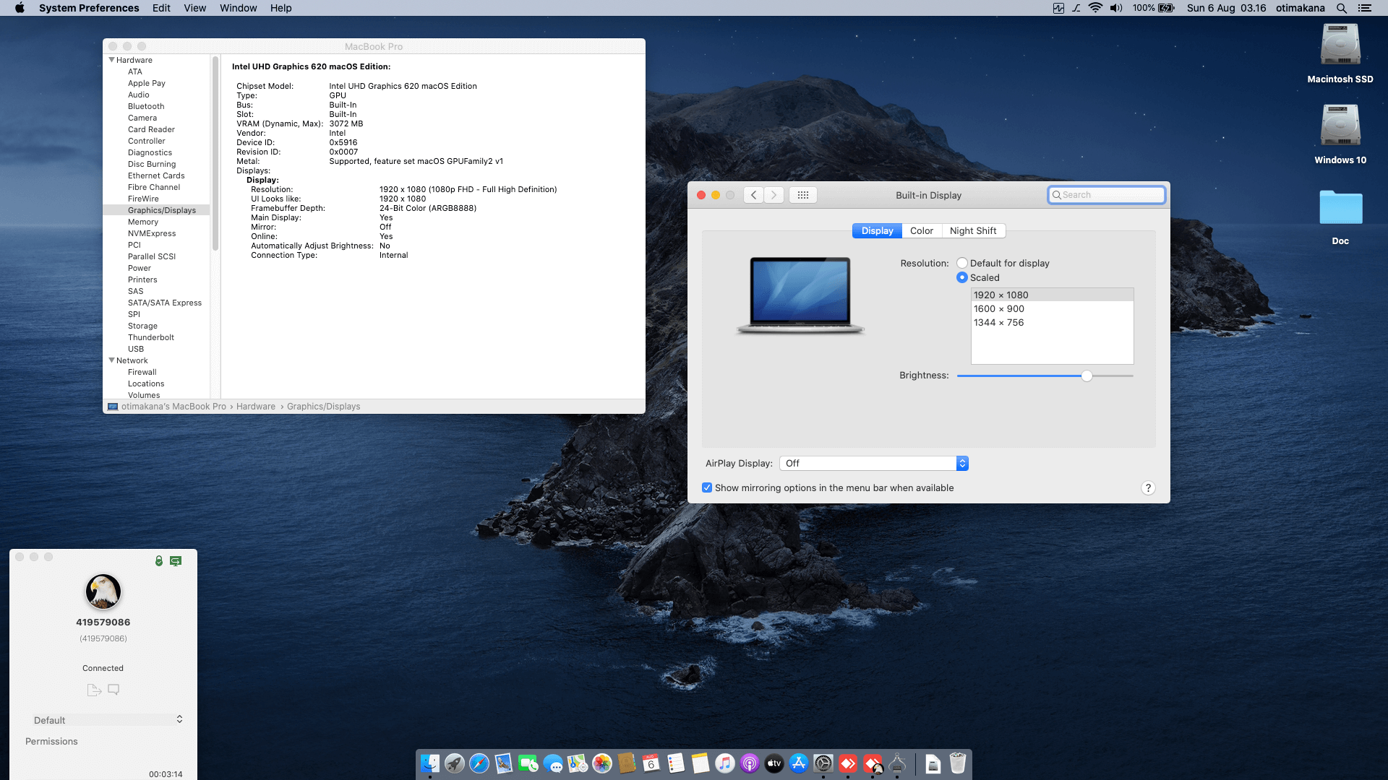Toggle Show mirroring options checkbox
This screenshot has width=1388, height=780.
[x=707, y=488]
